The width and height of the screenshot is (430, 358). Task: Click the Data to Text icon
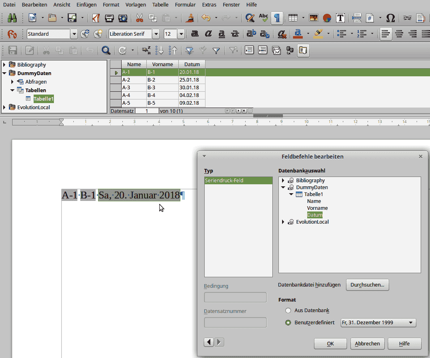[x=249, y=50]
